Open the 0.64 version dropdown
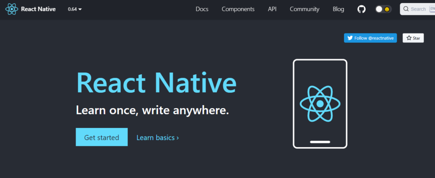435x178 pixels. [x=75, y=9]
